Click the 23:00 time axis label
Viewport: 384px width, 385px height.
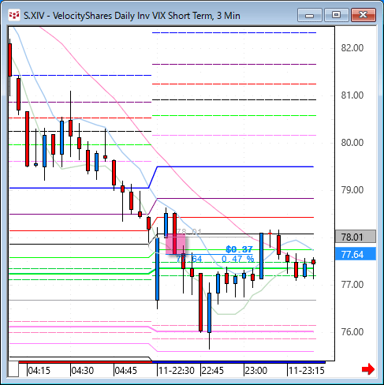pyautogui.click(x=256, y=371)
